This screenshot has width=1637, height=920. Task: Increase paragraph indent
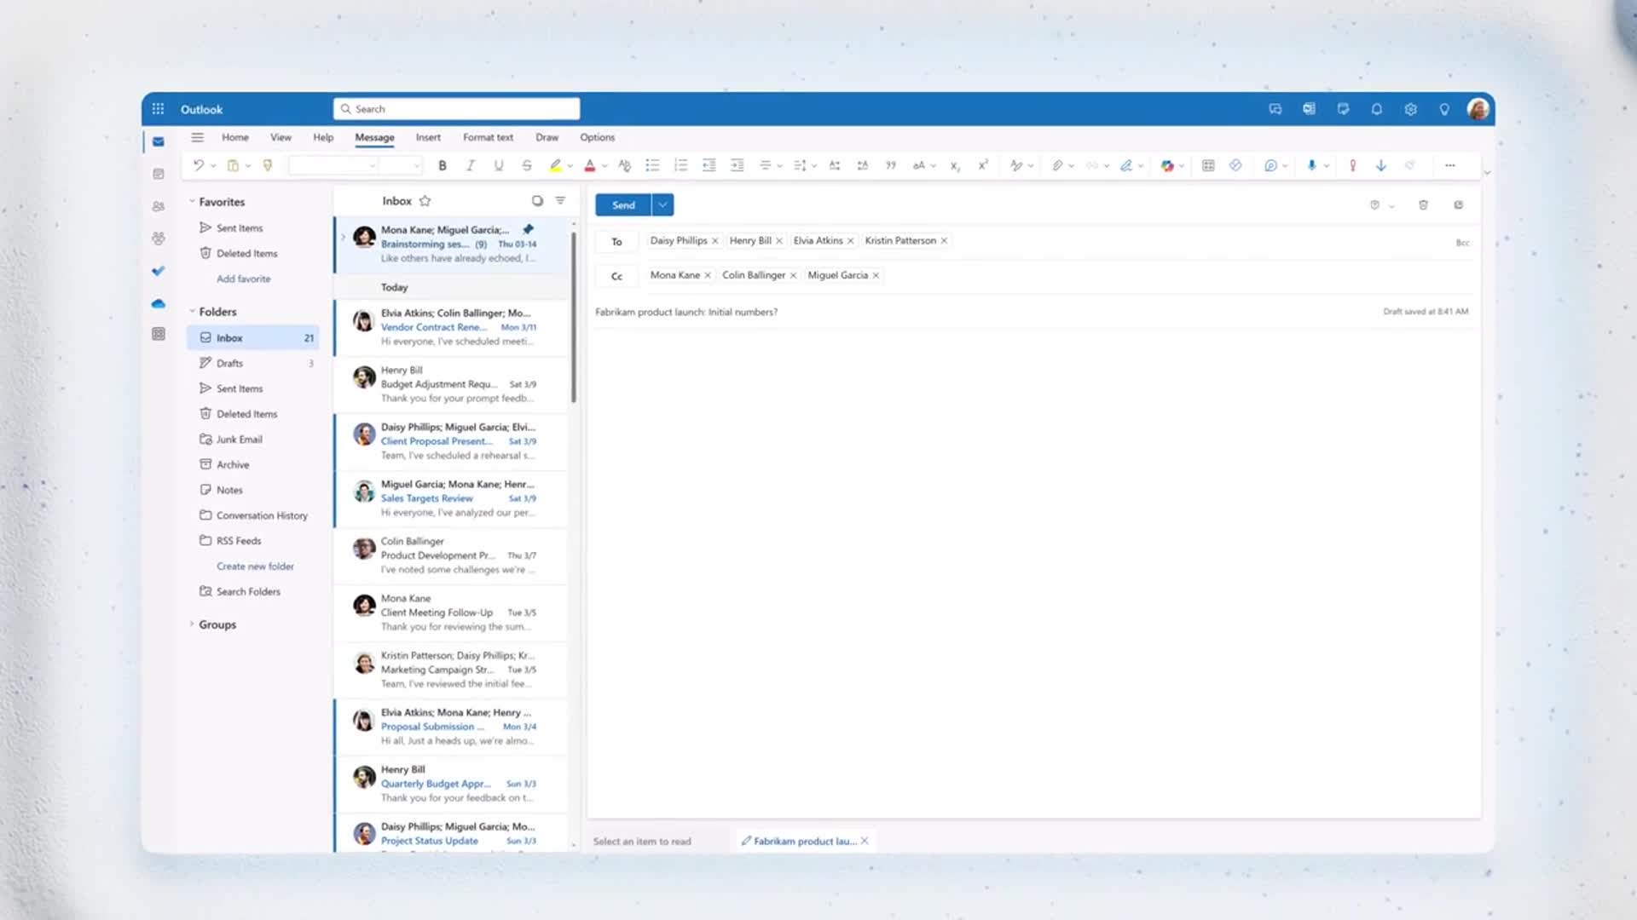[x=738, y=166]
